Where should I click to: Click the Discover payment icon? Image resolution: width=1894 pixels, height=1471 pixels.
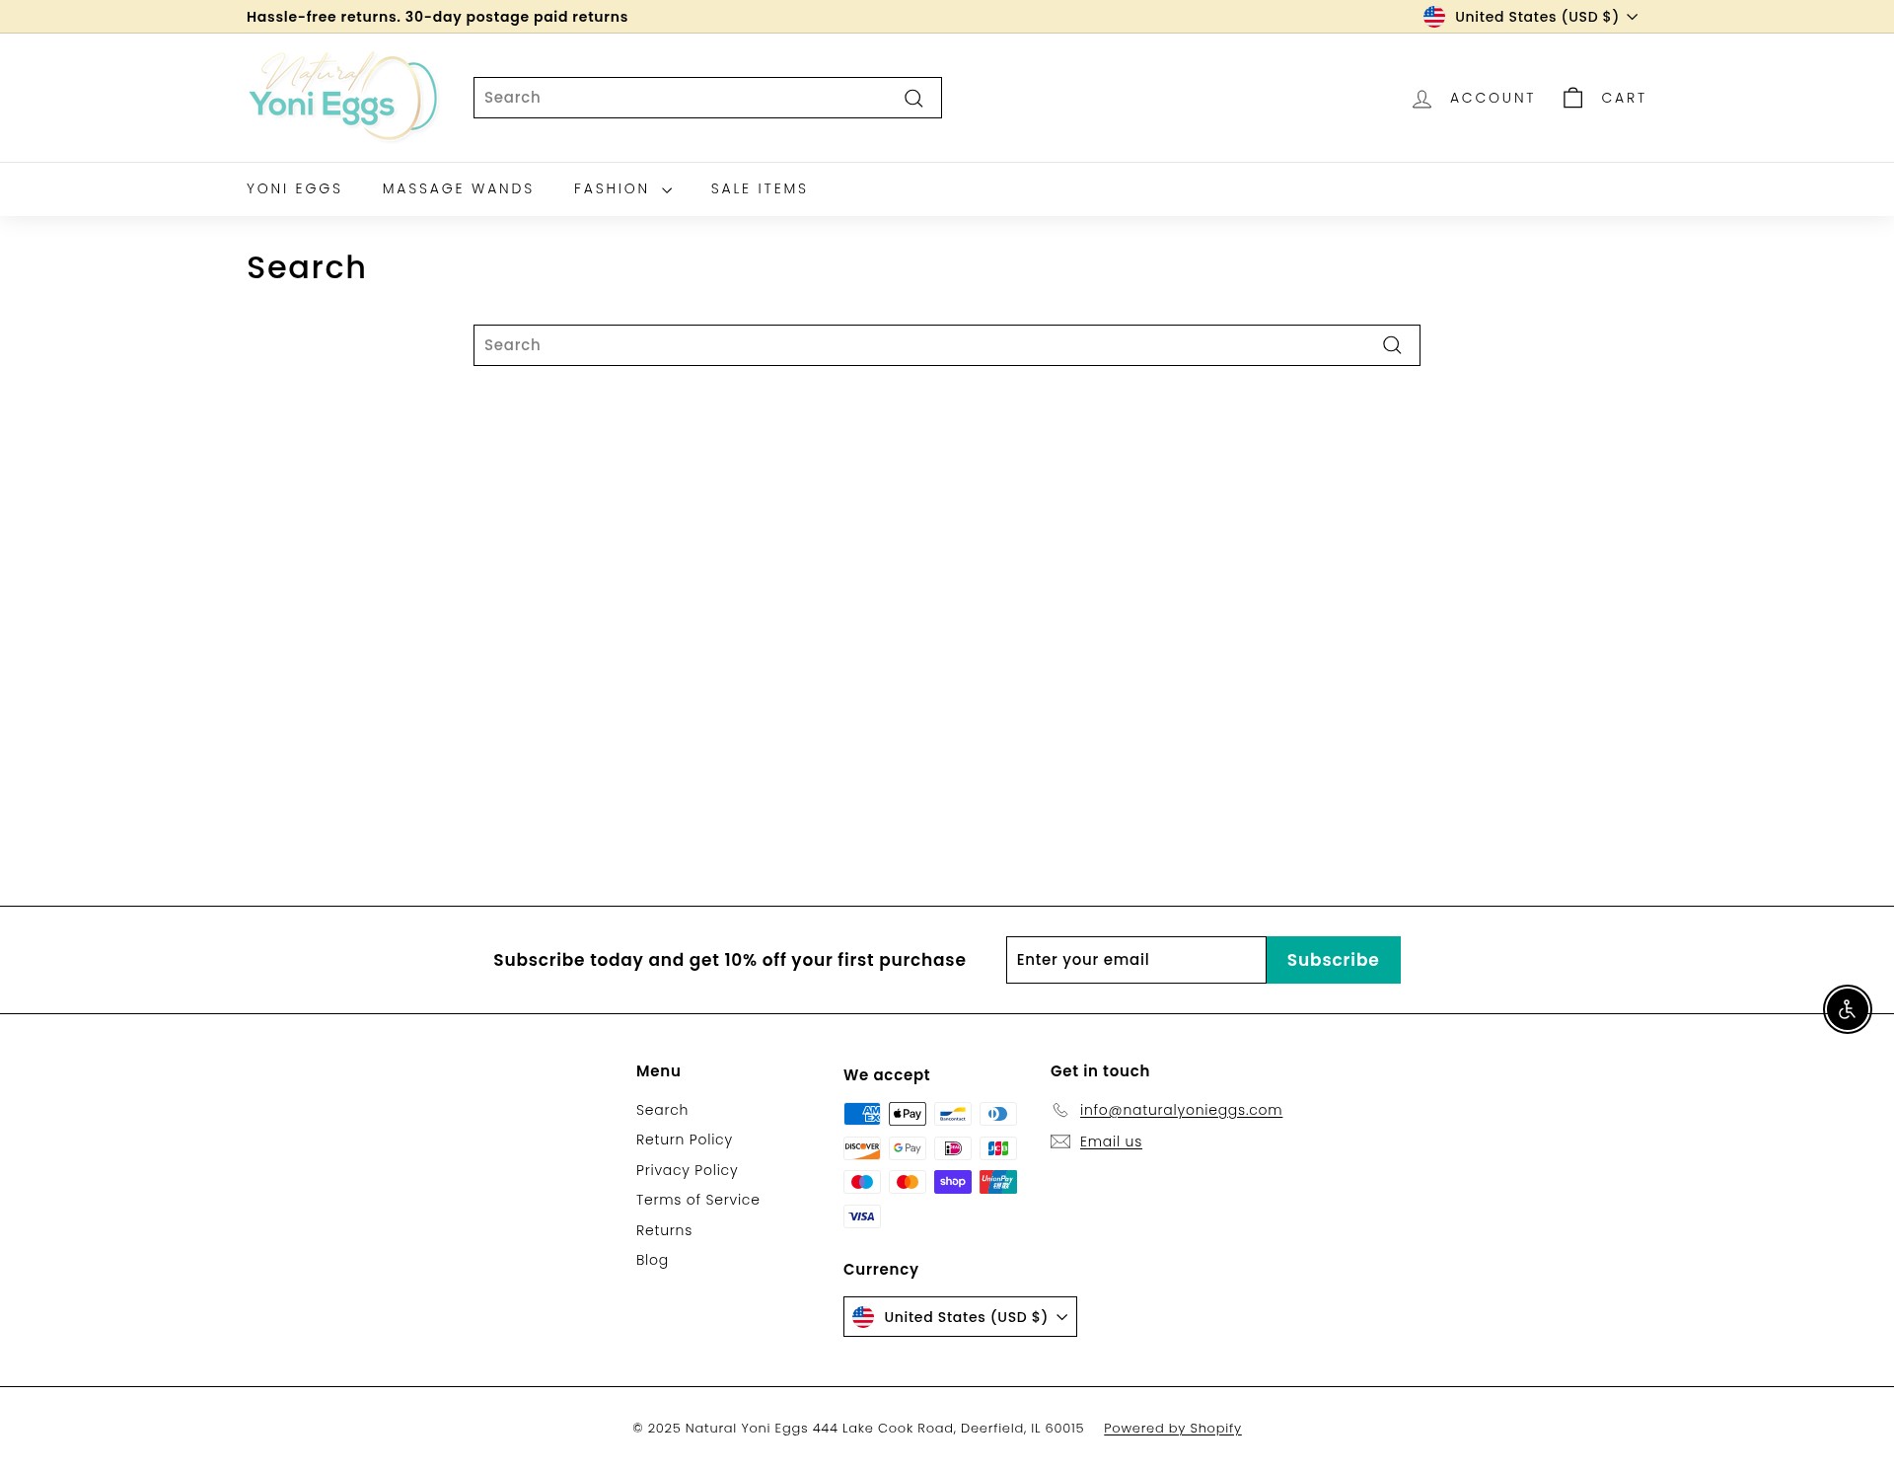pyautogui.click(x=862, y=1148)
